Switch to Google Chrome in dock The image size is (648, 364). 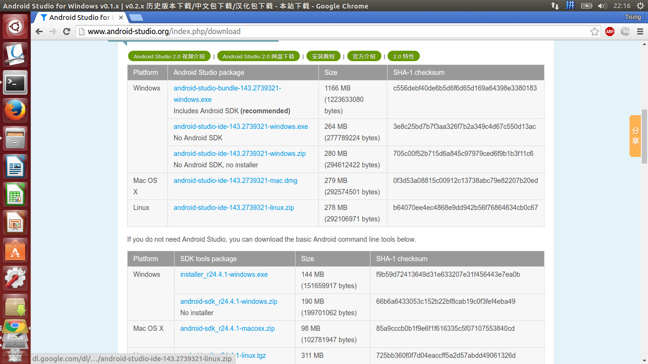16,326
